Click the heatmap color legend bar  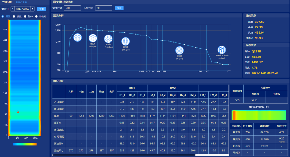coord(24,144)
